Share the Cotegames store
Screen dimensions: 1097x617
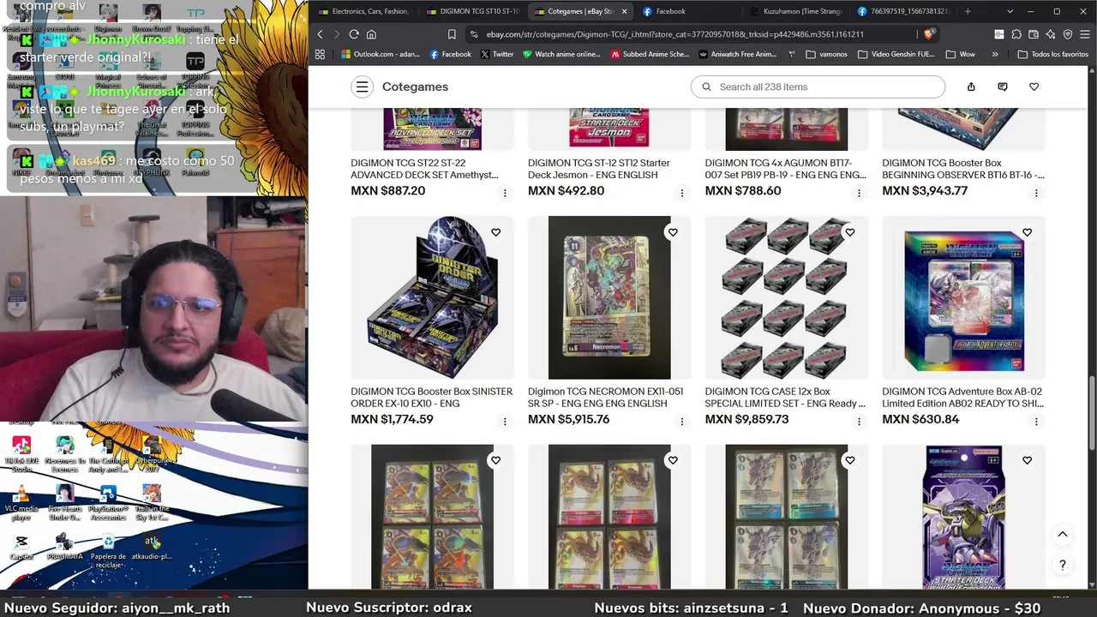[971, 87]
